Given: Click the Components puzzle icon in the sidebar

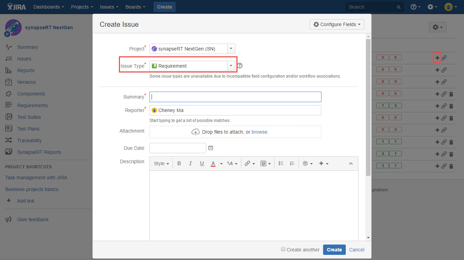Looking at the screenshot, I should pyautogui.click(x=9, y=94).
